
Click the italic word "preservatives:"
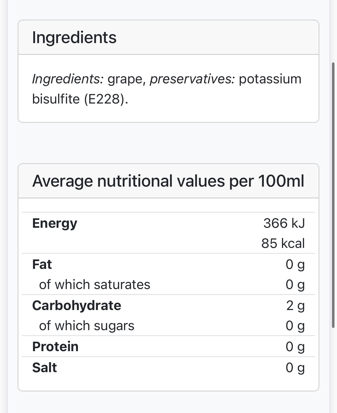tap(192, 79)
